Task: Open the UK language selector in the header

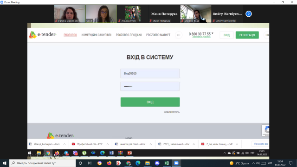Action: pos(267,35)
